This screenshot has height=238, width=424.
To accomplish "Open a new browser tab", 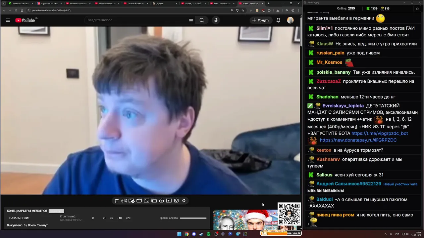I will (268, 3).
